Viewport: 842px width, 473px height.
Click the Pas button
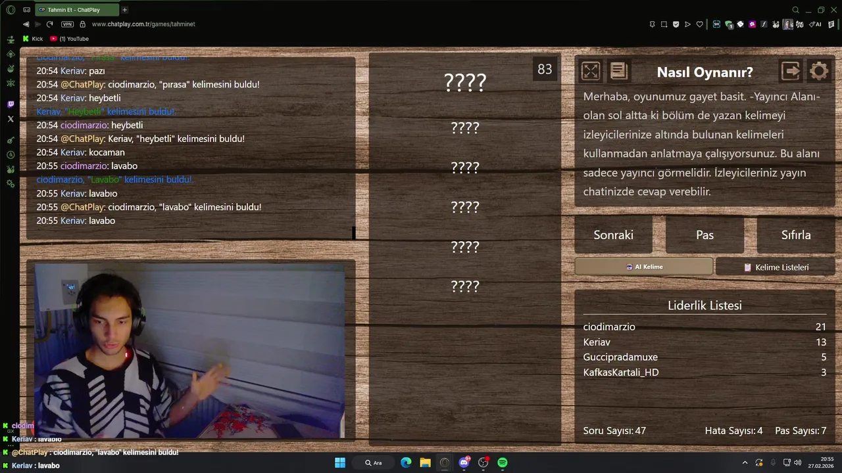coord(705,235)
